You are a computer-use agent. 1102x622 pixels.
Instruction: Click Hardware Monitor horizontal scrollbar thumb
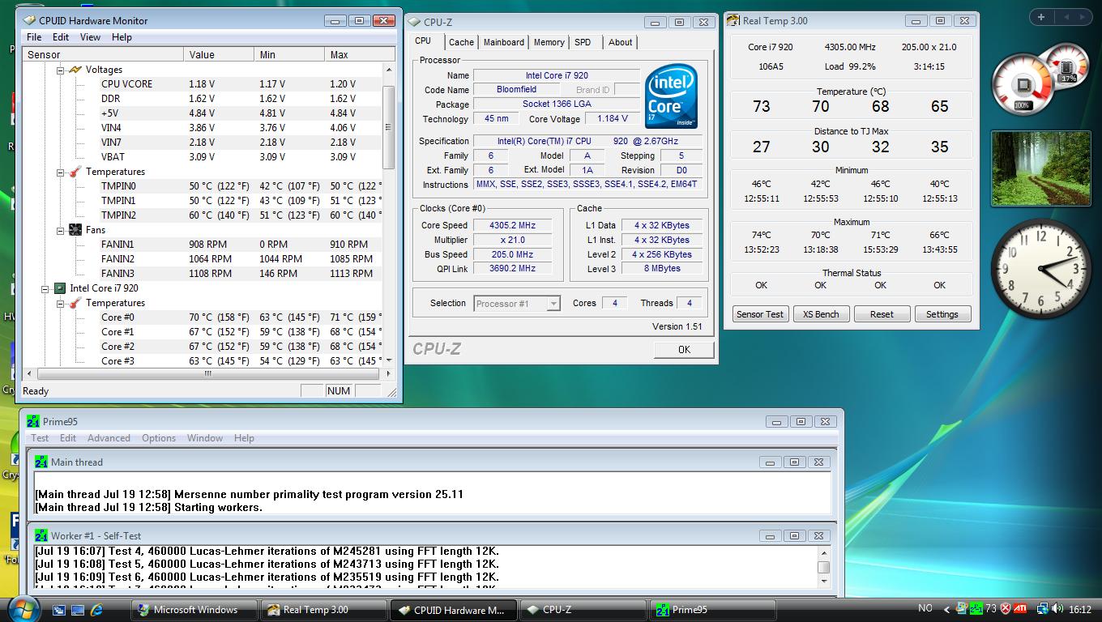pos(207,373)
